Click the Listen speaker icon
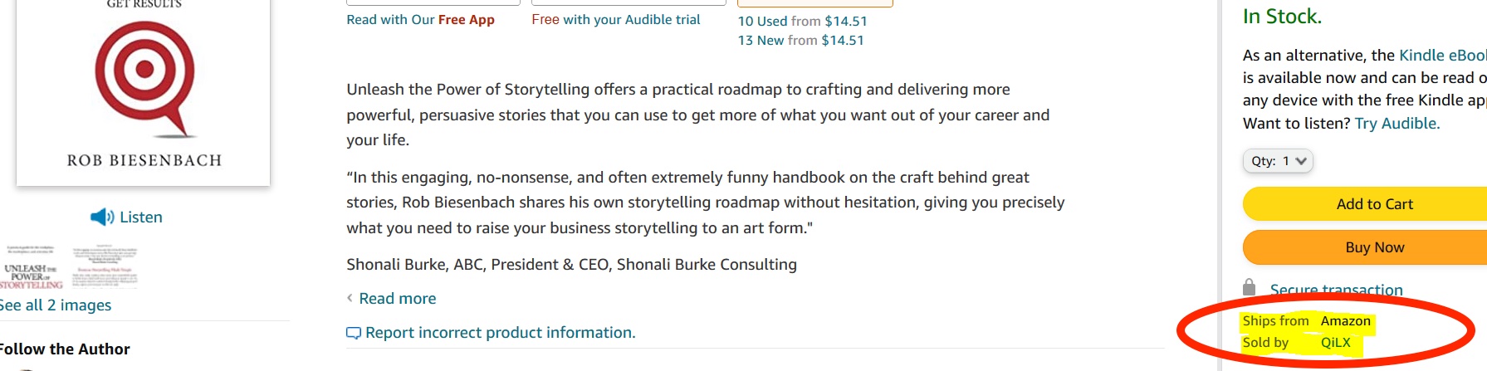1487x371 pixels. pos(102,217)
